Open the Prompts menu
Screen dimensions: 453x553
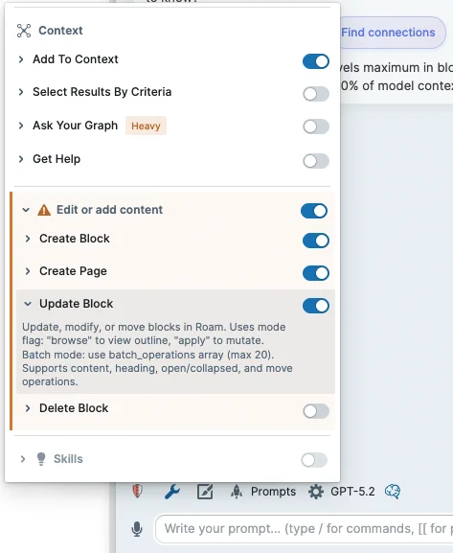pos(273,492)
